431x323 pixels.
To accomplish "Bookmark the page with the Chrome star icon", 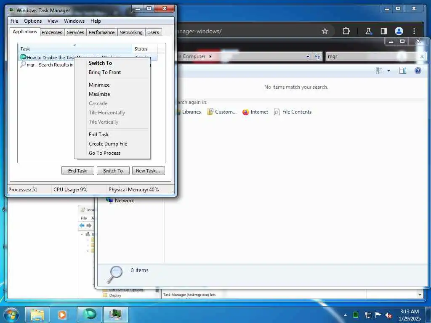I will tap(325, 31).
